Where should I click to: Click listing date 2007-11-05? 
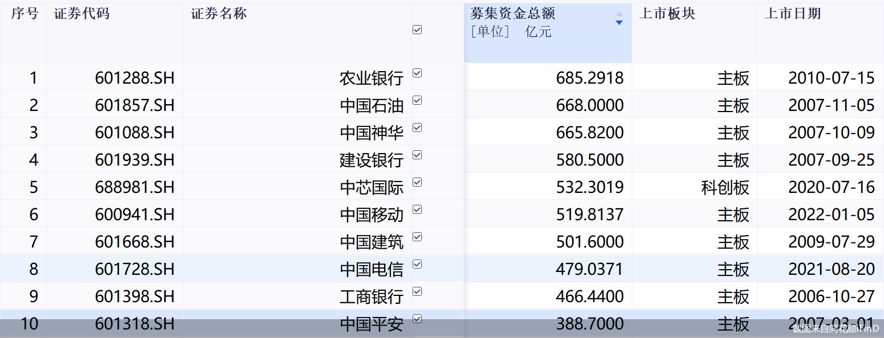(x=831, y=105)
